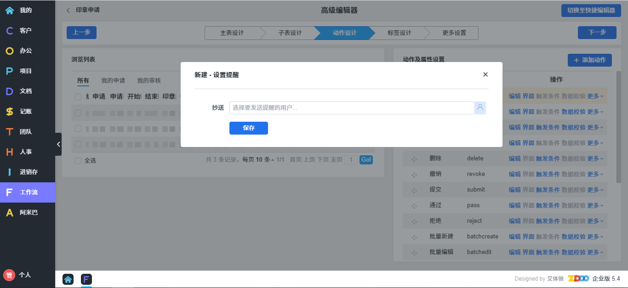Viewport: 628px width, 288px height.
Task: Click the user picker icon beside 抄送 field
Action: pos(480,108)
